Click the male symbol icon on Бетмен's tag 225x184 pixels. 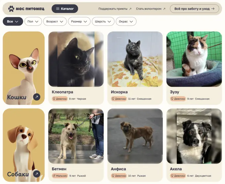[x=54, y=176]
